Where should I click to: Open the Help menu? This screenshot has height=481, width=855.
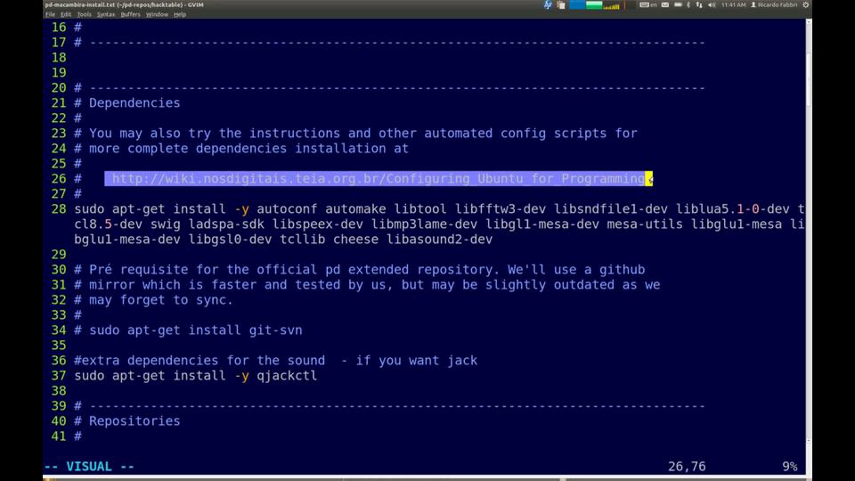point(180,15)
